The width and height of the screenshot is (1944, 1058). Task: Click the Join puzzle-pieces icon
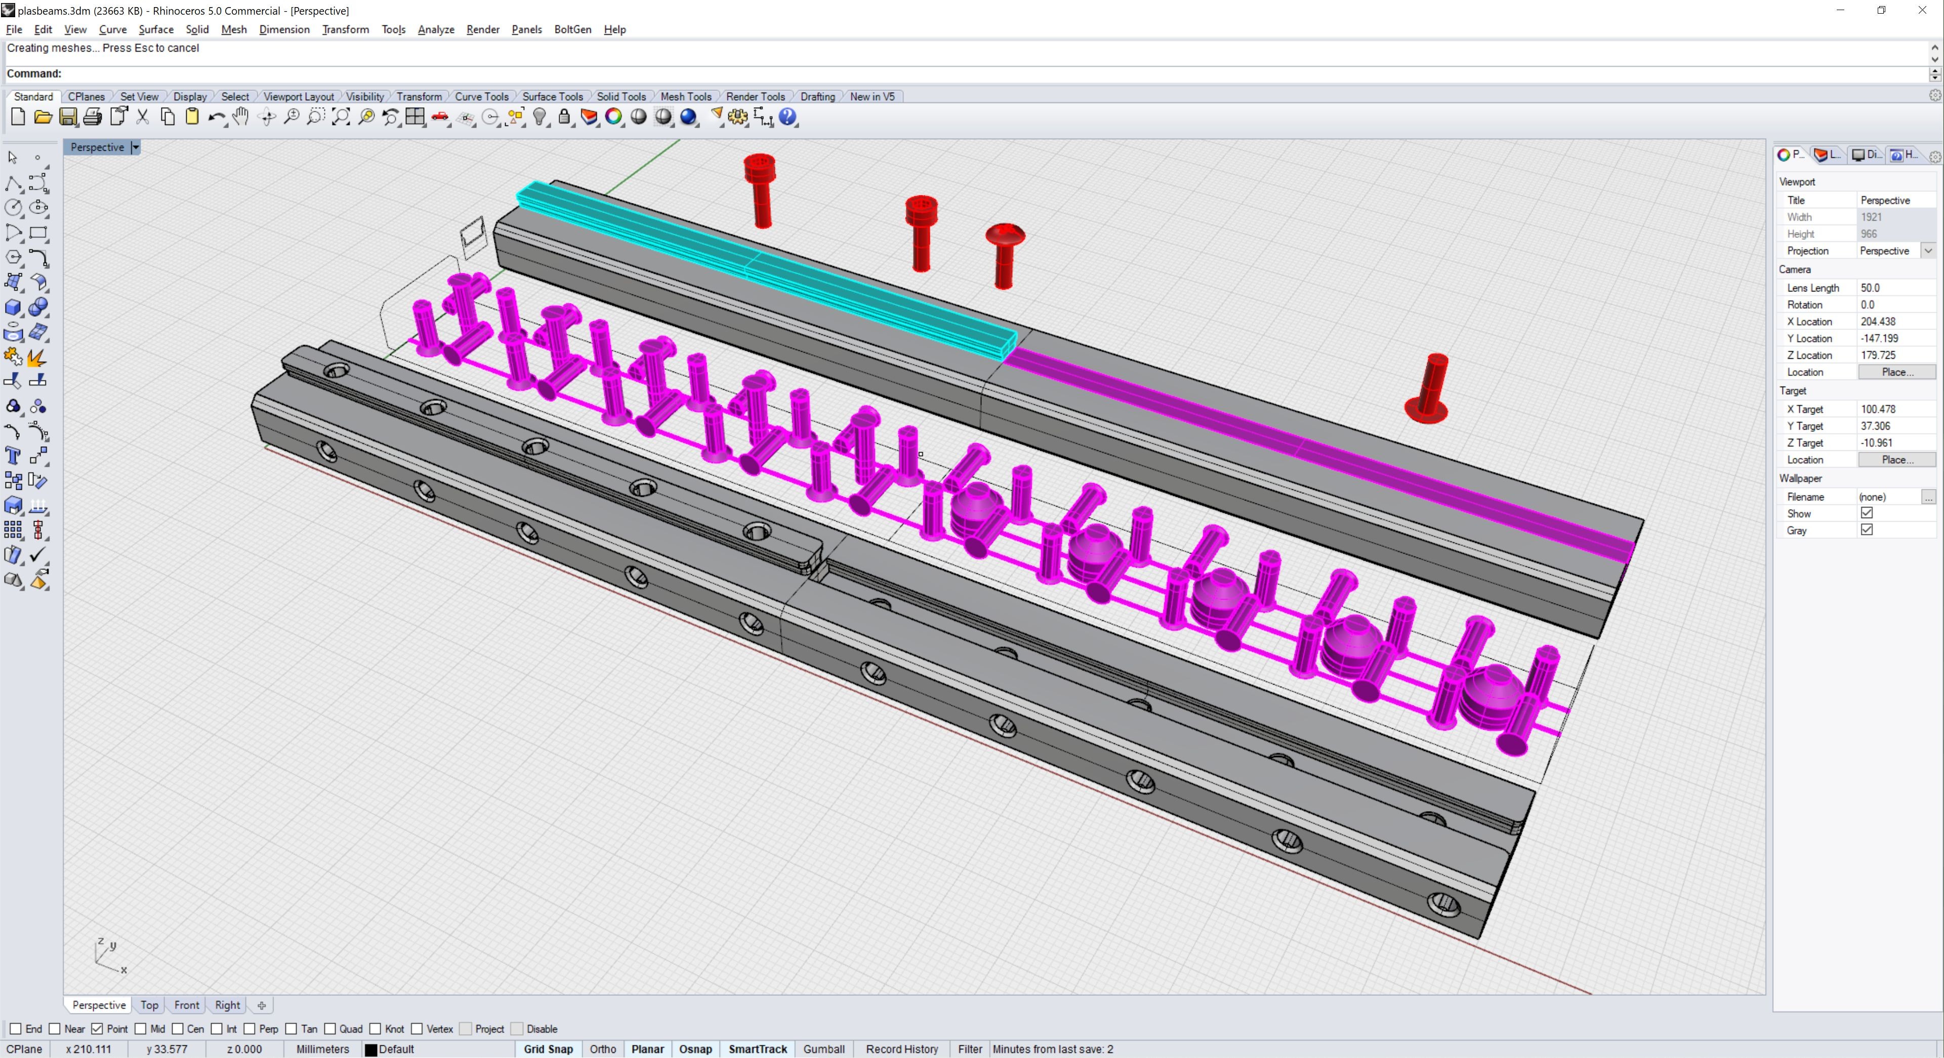(x=13, y=357)
